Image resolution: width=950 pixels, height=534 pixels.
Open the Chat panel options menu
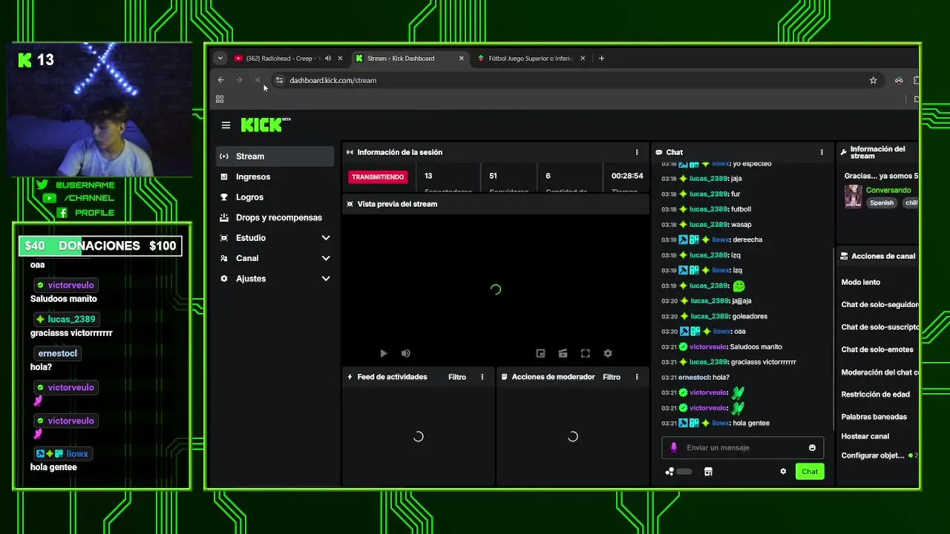tap(822, 152)
